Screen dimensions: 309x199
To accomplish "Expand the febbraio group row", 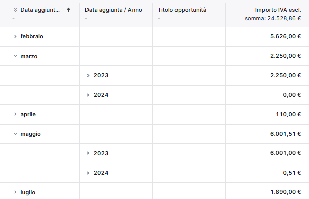I will pos(15,36).
